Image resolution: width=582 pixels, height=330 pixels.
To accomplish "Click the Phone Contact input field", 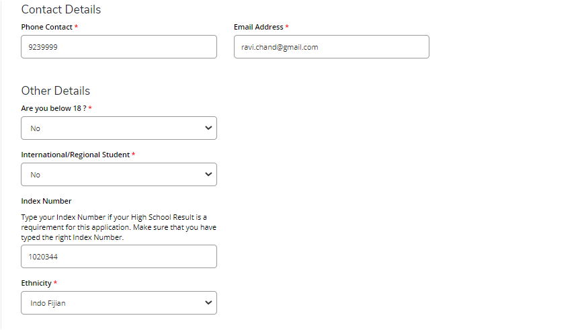I will [x=119, y=47].
